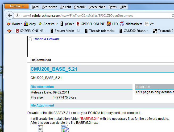Open the Bootstour bookmark
174x132 pixels.
pyautogui.click(x=48, y=24)
